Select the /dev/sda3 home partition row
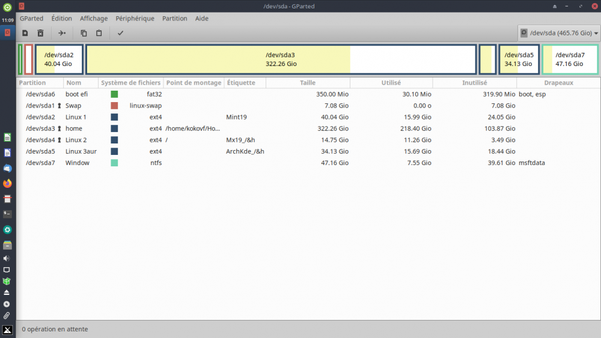The height and width of the screenshot is (338, 601). (x=180, y=128)
